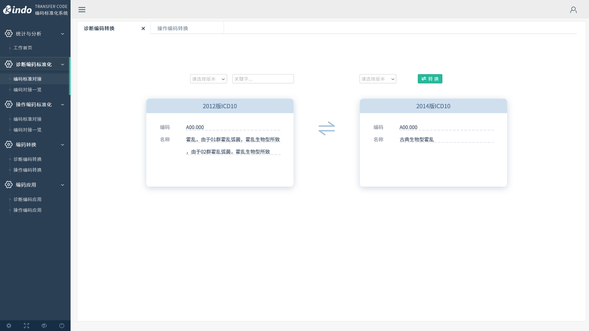Screen dimensions: 589x331
Task: Open 操作编码转换 in the sidebar
Action: point(28,170)
